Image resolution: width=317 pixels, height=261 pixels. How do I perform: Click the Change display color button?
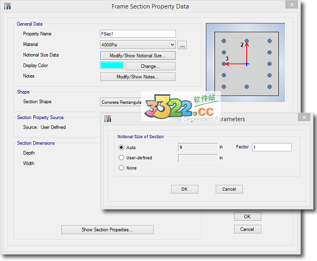point(150,66)
